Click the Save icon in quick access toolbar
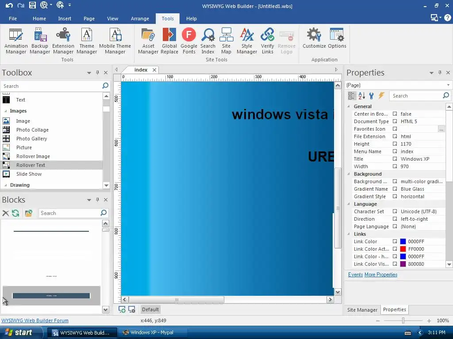Screen dimensions: 453x339 pos(32,5)
